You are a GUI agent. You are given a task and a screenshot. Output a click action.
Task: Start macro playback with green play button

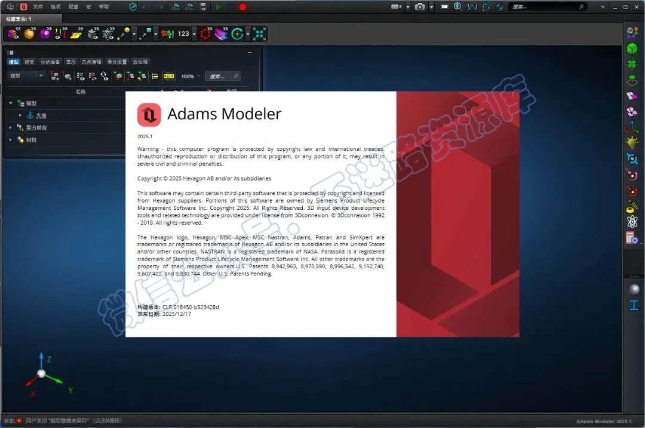(219, 7)
